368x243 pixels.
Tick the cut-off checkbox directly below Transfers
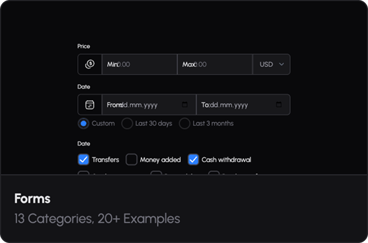tap(83, 173)
